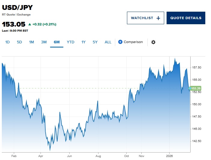Add USD/JPY to Watchlist
Viewport: 211px width, 160px height.
146,18
